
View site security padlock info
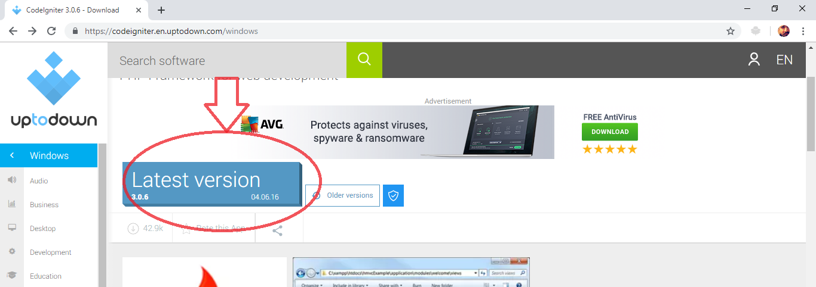coord(75,31)
